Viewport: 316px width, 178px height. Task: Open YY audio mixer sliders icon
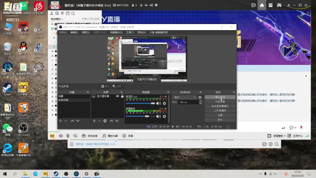[x=75, y=136]
